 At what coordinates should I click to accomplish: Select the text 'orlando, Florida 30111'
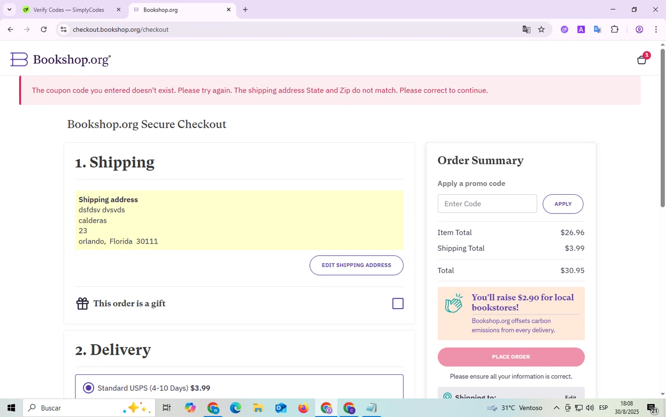coord(119,241)
